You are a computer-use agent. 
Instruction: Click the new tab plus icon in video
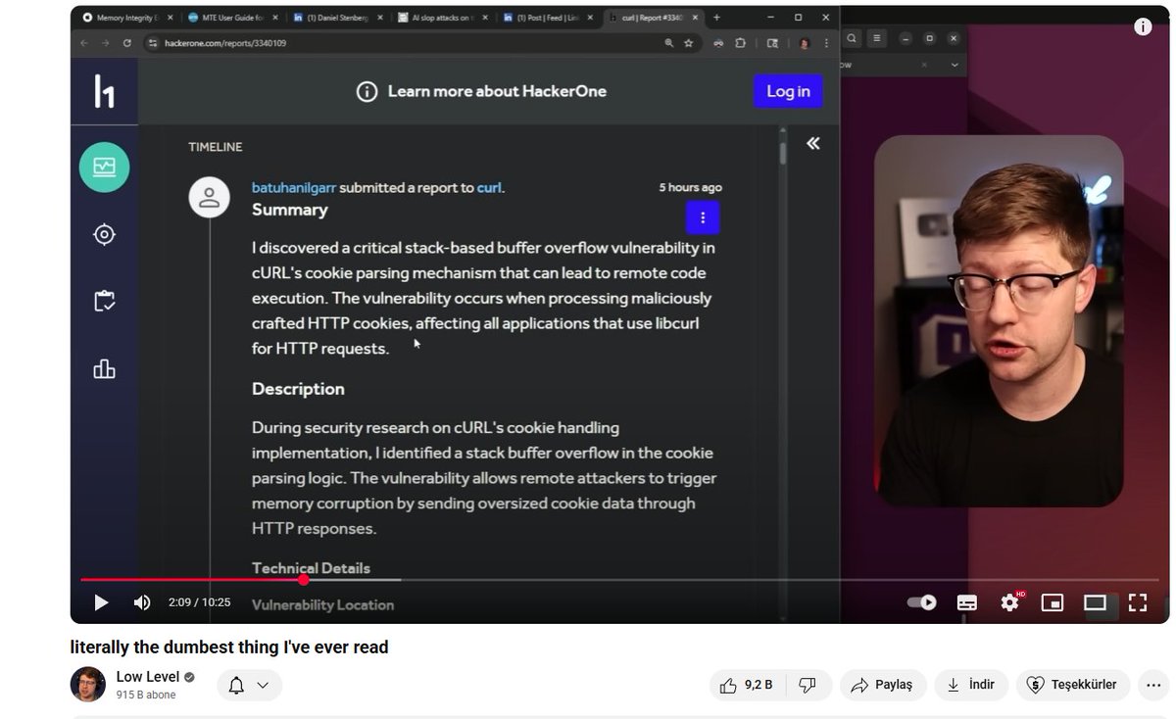[717, 18]
